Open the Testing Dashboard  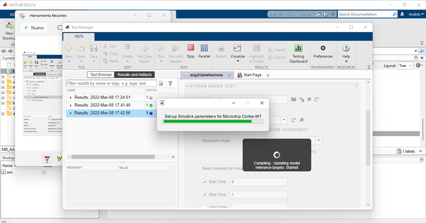click(298, 53)
